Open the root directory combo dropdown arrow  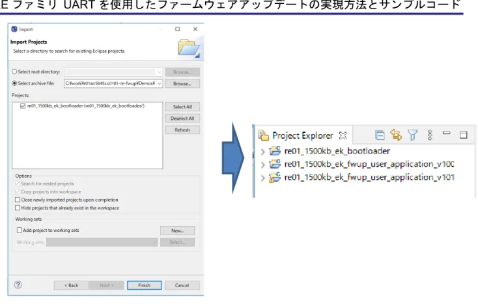point(159,72)
